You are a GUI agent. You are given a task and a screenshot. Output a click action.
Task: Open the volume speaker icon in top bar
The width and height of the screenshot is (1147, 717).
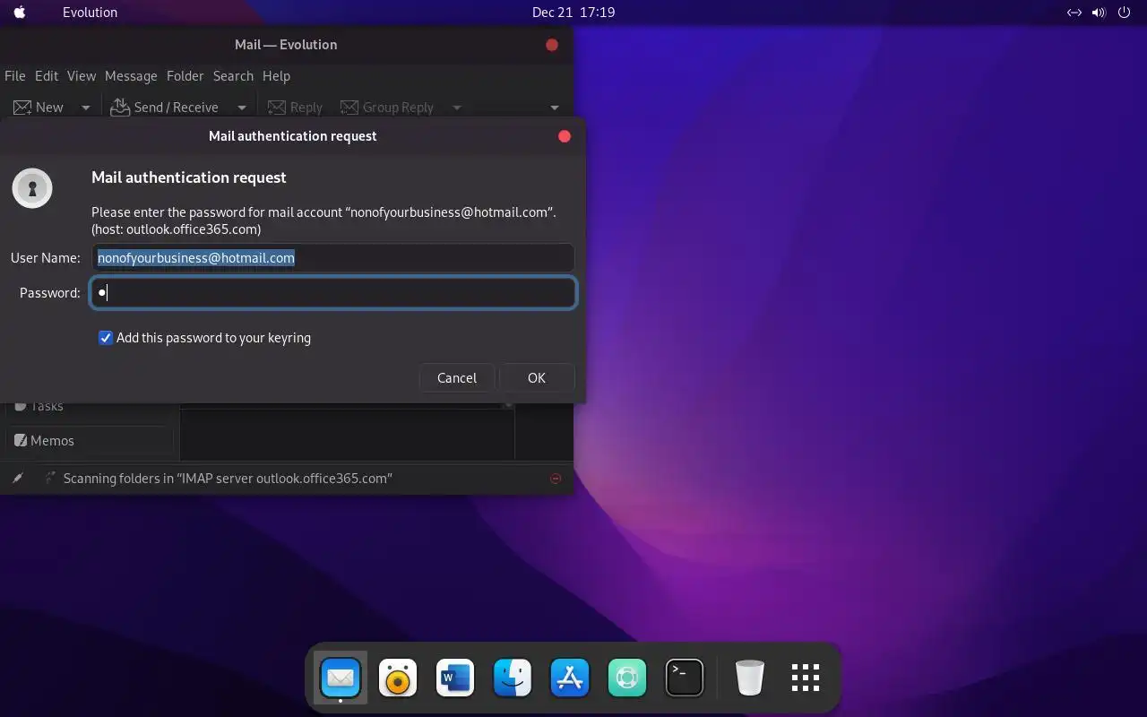pos(1099,13)
